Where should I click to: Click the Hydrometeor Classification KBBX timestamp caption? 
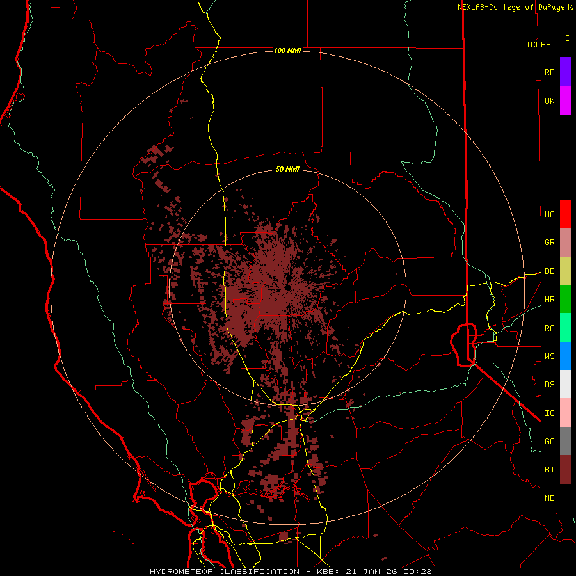[291, 572]
